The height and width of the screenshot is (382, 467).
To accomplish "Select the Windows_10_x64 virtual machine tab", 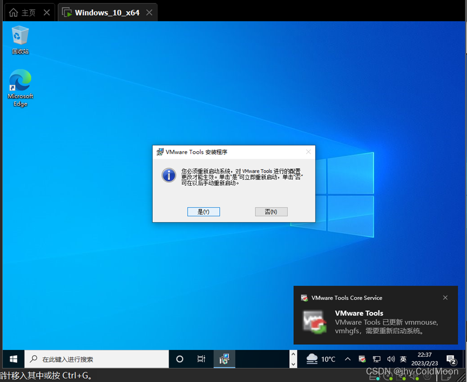I will tap(106, 12).
